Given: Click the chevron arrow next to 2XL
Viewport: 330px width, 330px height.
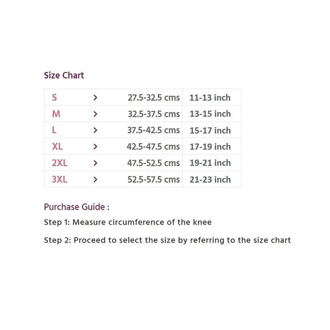Looking at the screenshot, I should 95,163.
